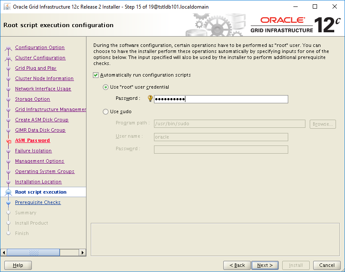Select Root script execution step
This screenshot has height=272, width=345.
point(41,192)
